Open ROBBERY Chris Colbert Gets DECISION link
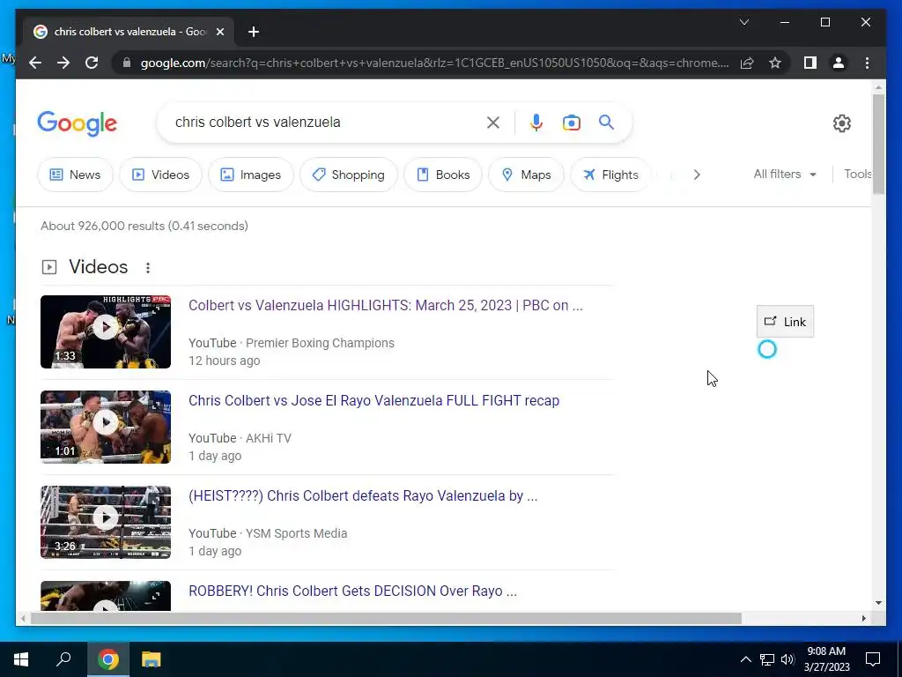902x677 pixels. (352, 591)
